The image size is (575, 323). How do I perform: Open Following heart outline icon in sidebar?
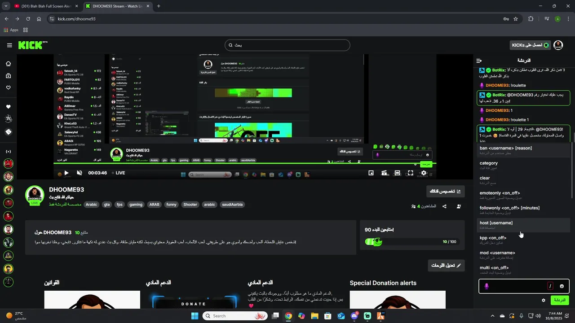tap(8, 87)
